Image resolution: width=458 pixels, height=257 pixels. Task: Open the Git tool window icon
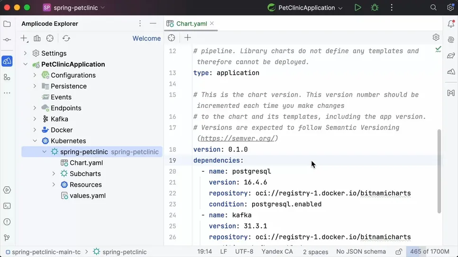7,238
